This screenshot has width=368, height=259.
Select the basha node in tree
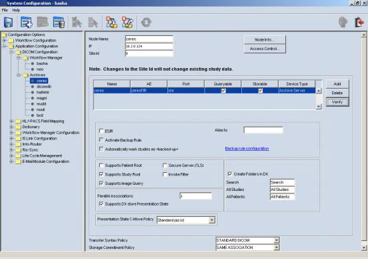point(42,63)
